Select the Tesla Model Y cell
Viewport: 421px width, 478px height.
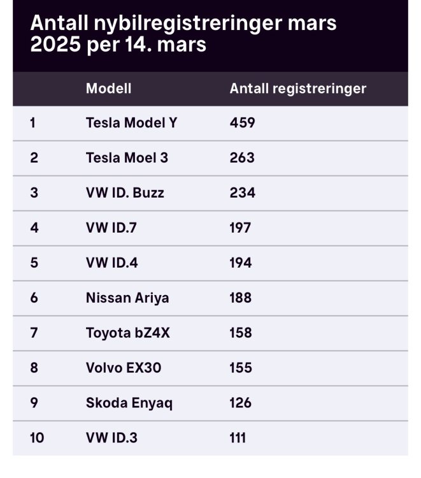pyautogui.click(x=131, y=122)
